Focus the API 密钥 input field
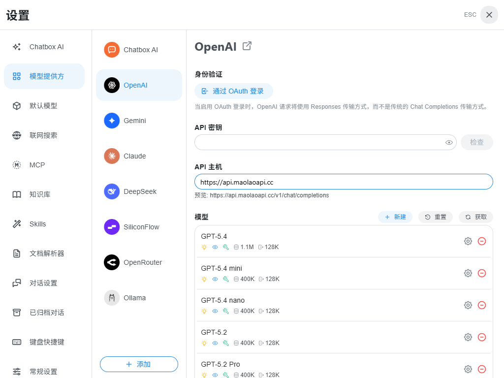Viewport: 504px width, 378px height. 325,142
